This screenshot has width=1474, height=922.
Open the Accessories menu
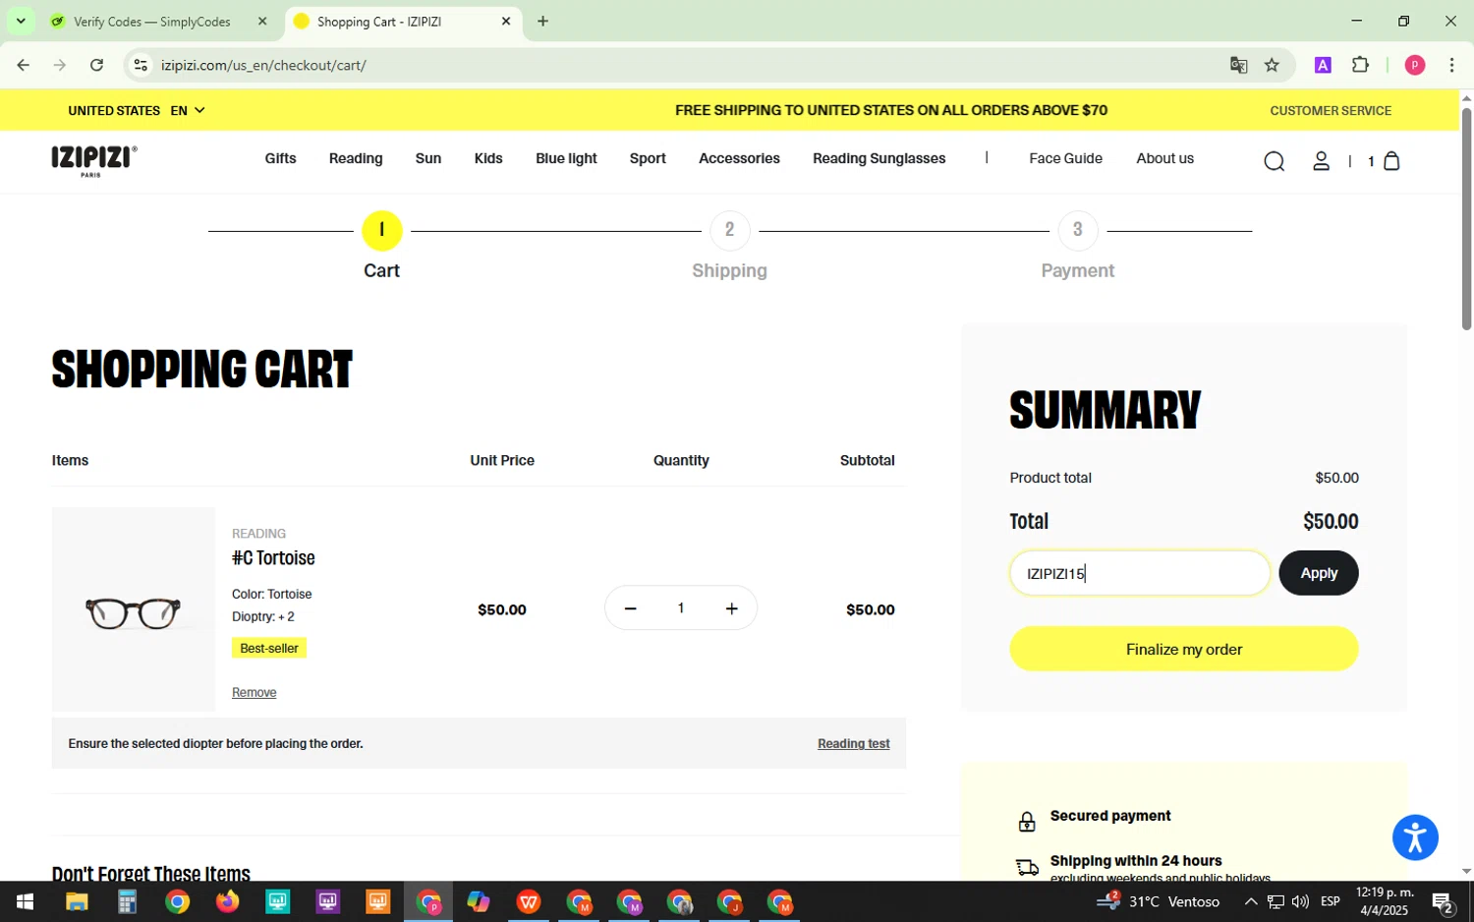pyautogui.click(x=739, y=158)
